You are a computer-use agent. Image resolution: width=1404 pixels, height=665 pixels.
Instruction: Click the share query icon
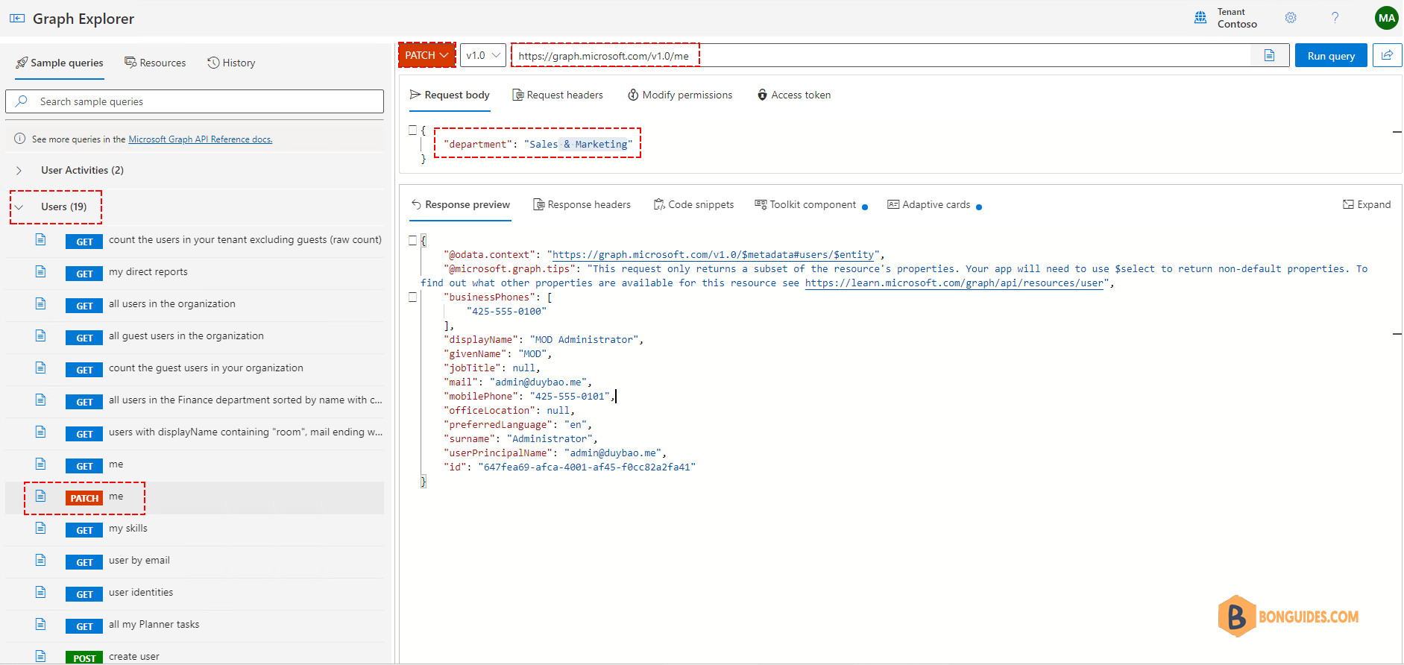pyautogui.click(x=1387, y=55)
